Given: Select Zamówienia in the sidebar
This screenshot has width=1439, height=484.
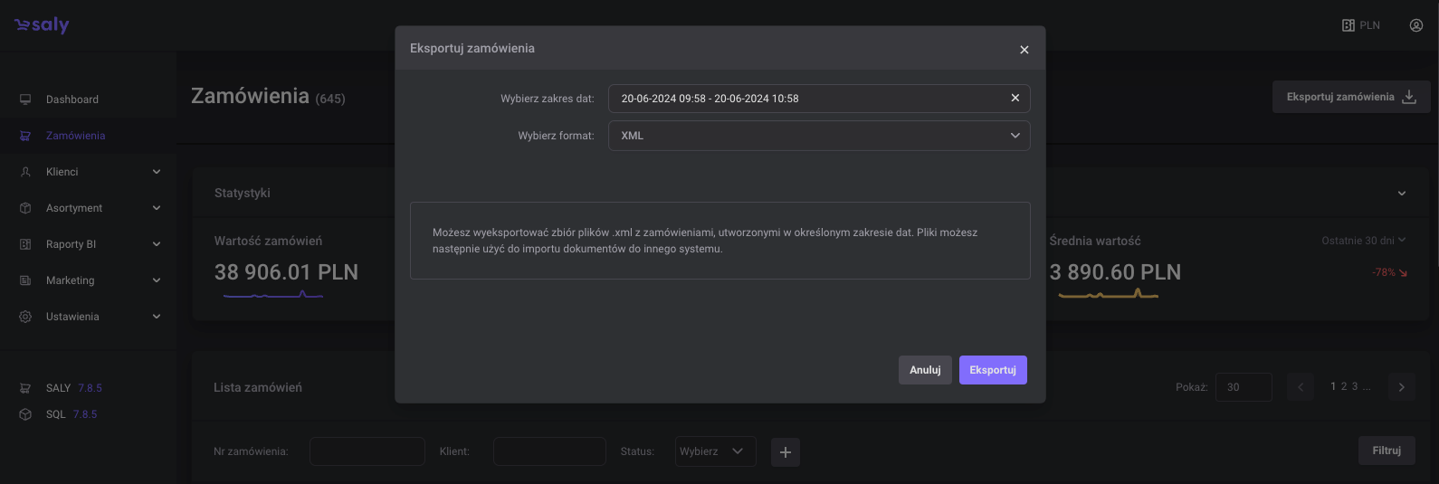Looking at the screenshot, I should point(75,136).
